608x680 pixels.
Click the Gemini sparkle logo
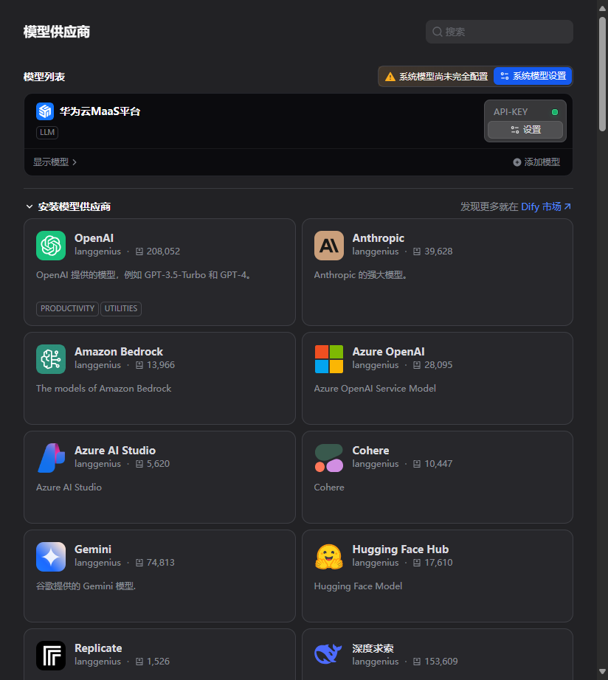click(x=51, y=557)
